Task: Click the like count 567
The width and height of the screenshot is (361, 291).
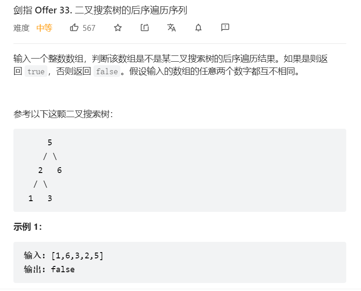Action: pyautogui.click(x=89, y=28)
